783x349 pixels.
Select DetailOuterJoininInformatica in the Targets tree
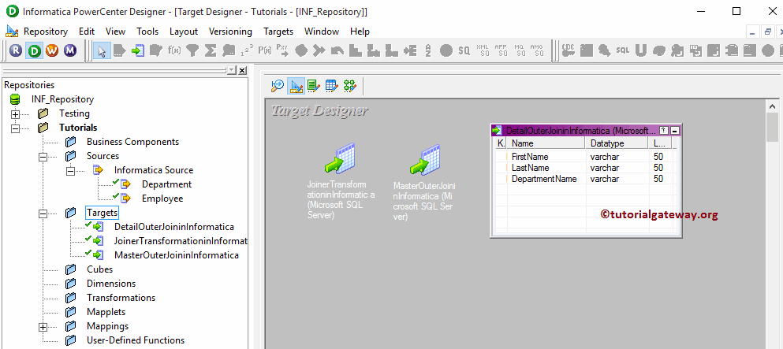173,227
